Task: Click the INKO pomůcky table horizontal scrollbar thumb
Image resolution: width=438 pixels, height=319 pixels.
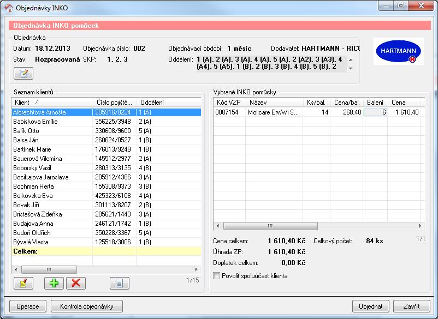Action: click(270, 226)
